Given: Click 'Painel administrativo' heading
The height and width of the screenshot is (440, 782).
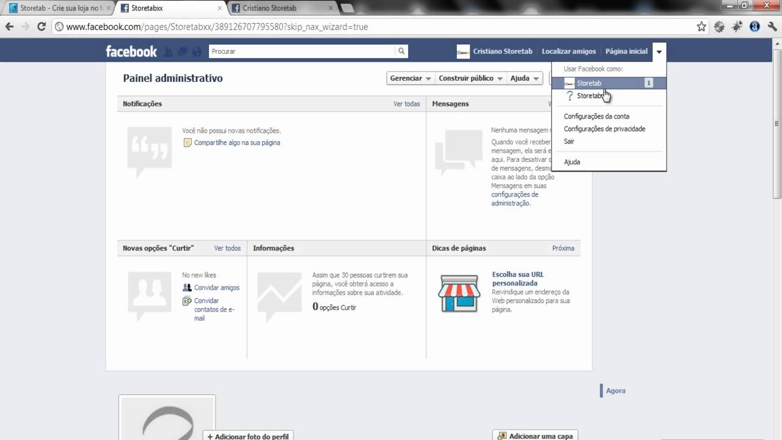Looking at the screenshot, I should (x=173, y=78).
